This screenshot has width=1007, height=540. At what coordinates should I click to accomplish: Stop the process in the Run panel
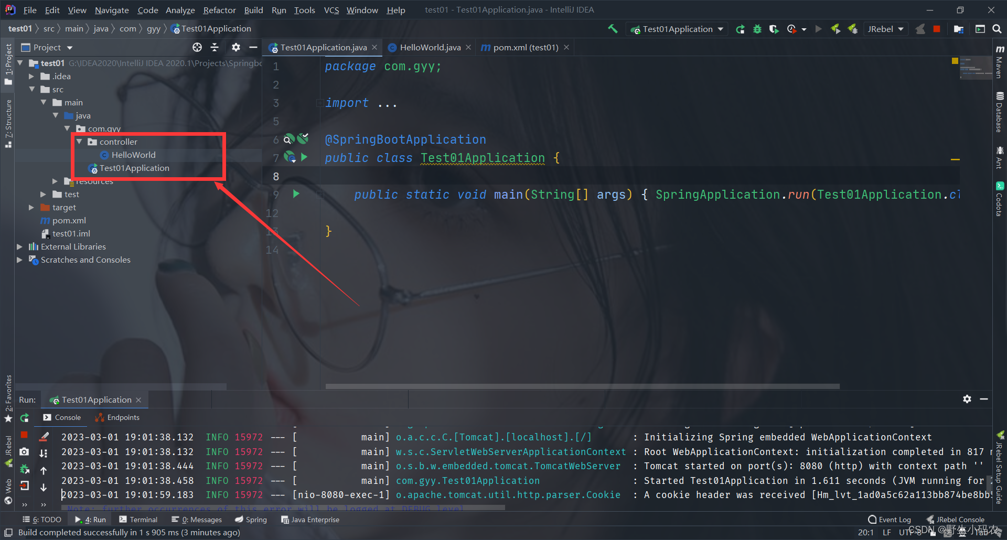24,435
